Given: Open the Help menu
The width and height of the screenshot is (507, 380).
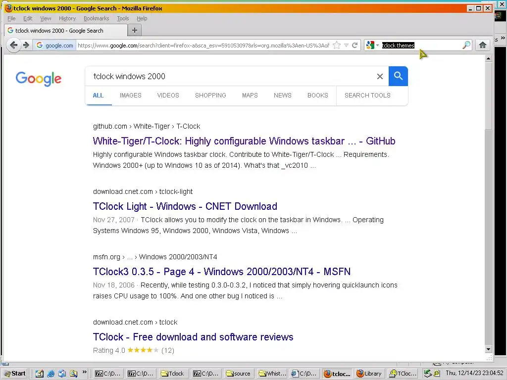Looking at the screenshot, I should point(142,18).
